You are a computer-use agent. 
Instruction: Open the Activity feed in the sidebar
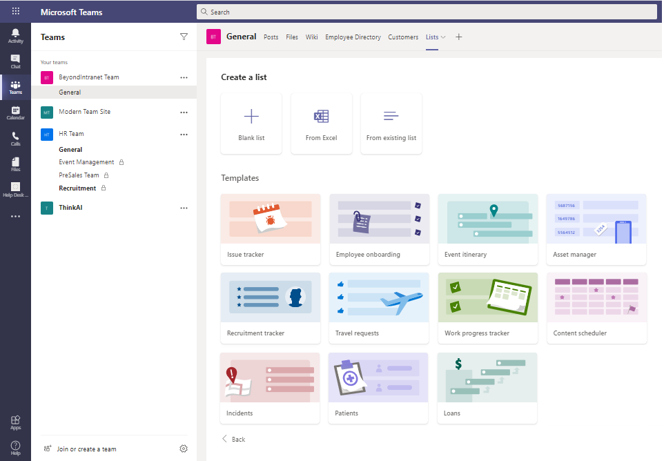click(x=15, y=36)
